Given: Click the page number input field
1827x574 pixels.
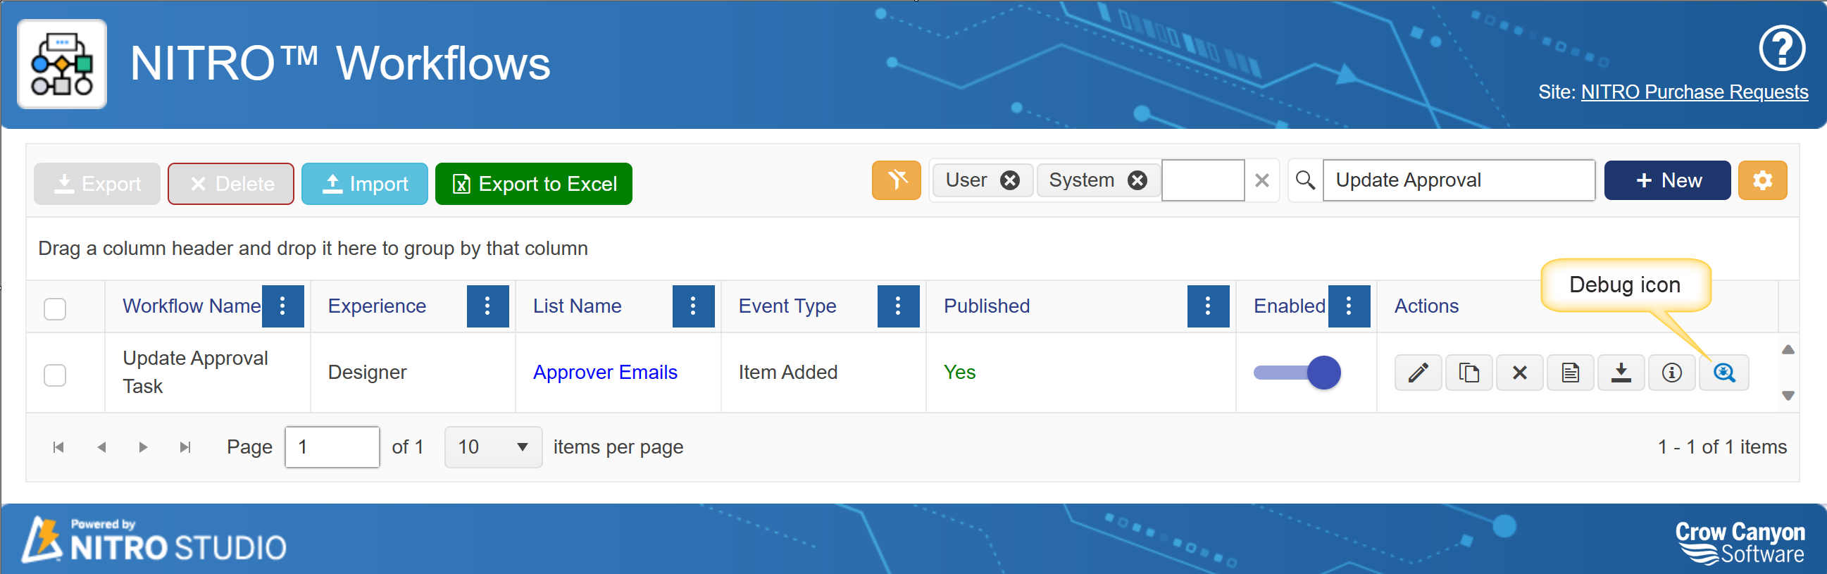Looking at the screenshot, I should coord(332,447).
